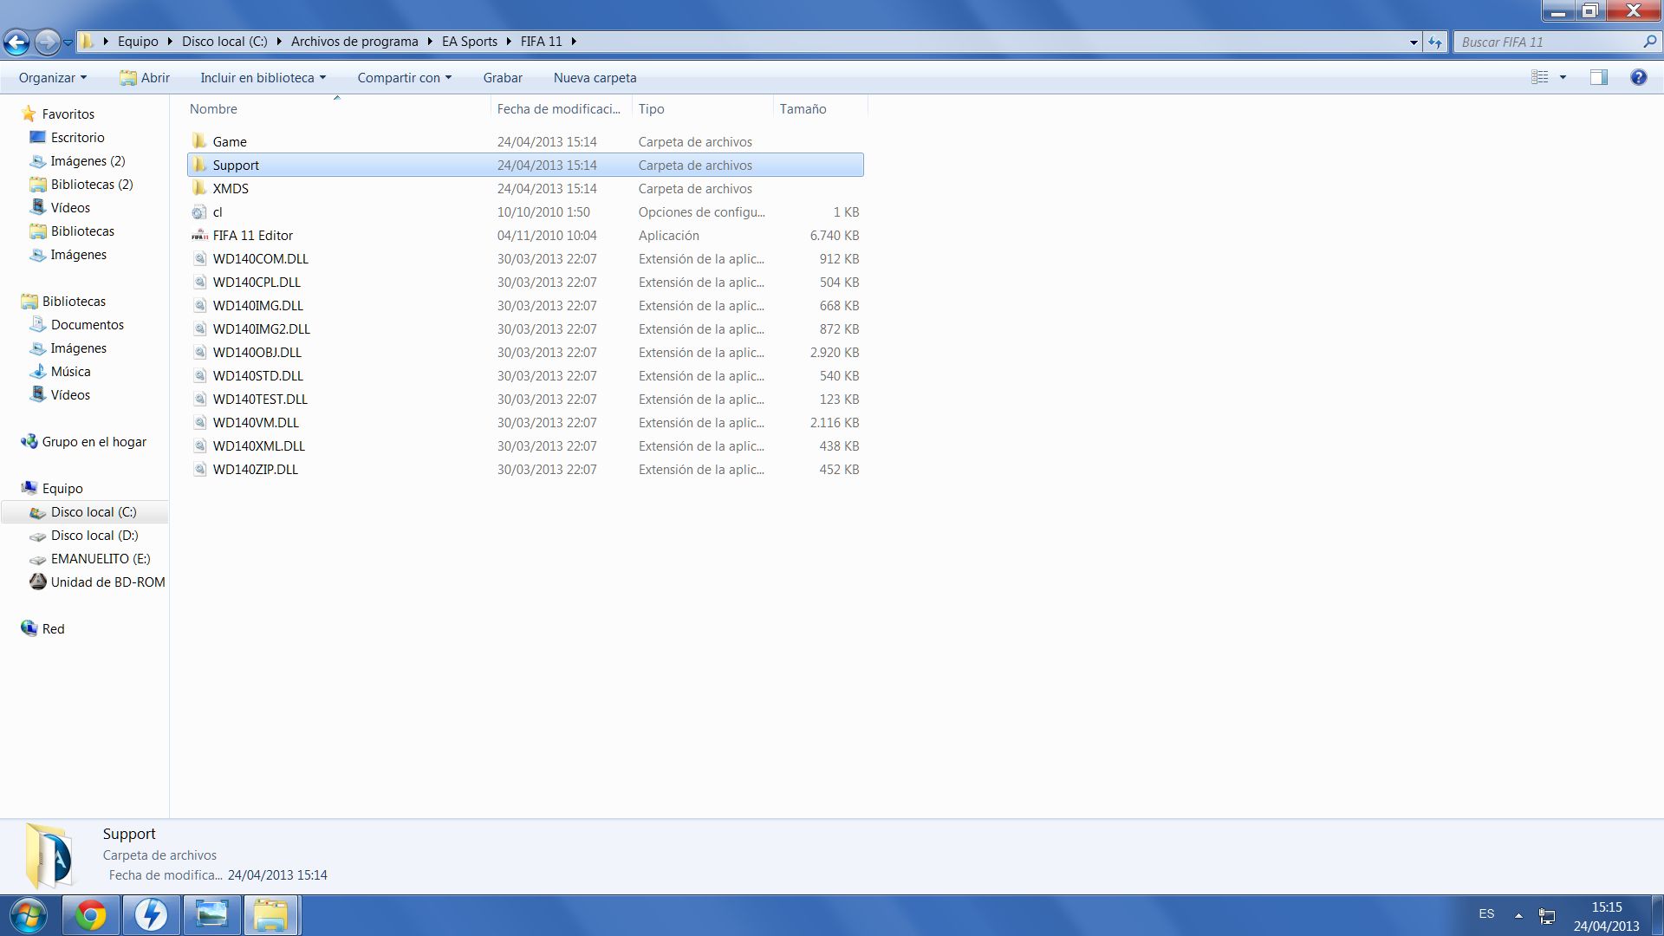Image resolution: width=1664 pixels, height=936 pixels.
Task: Sort by Tipo column header
Action: [x=702, y=108]
